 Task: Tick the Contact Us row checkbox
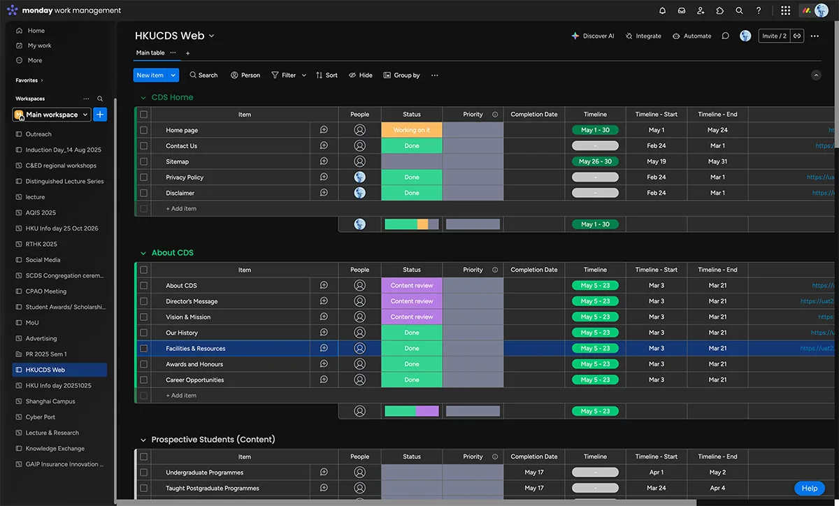point(144,146)
